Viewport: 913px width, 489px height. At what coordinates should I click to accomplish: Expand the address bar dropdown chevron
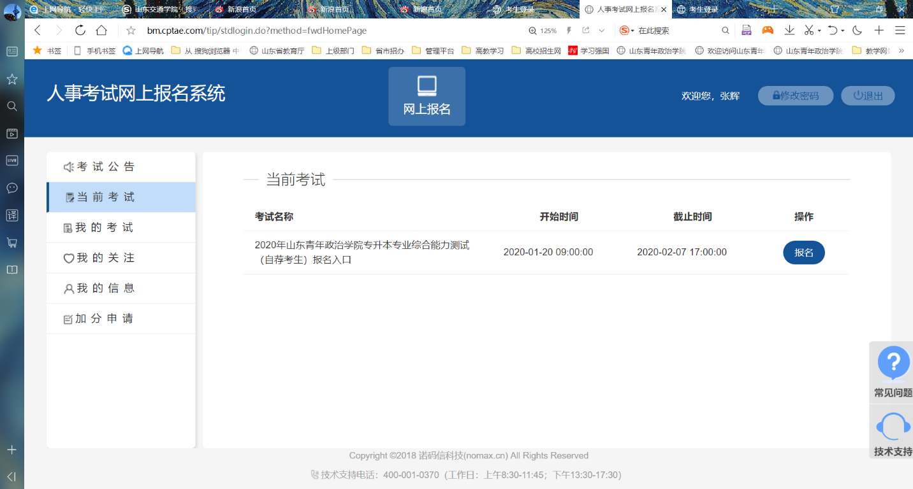point(601,31)
